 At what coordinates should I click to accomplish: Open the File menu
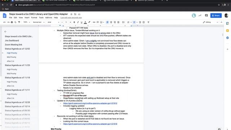10,18
